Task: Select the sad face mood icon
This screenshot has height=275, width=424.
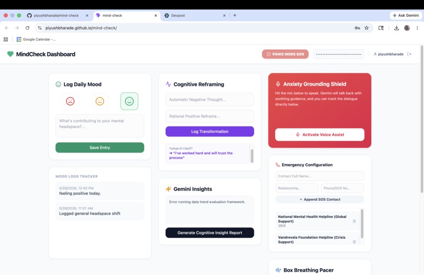Action: point(70,101)
